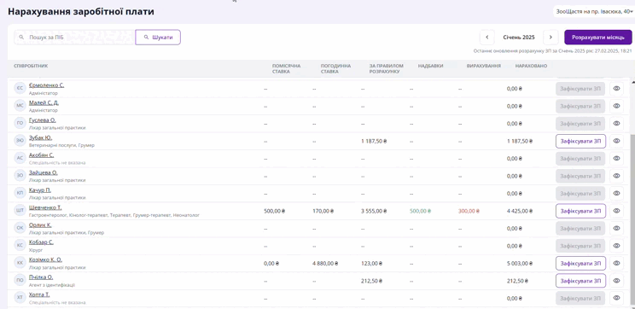
Task: Click the Нараховано column header
Action: [531, 66]
